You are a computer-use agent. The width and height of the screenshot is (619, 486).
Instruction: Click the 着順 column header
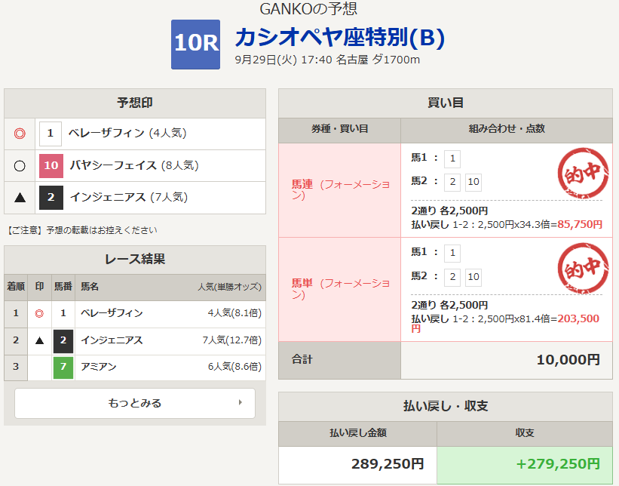coord(16,287)
